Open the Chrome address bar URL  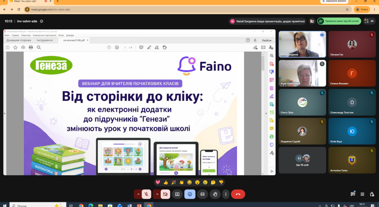click(x=50, y=9)
